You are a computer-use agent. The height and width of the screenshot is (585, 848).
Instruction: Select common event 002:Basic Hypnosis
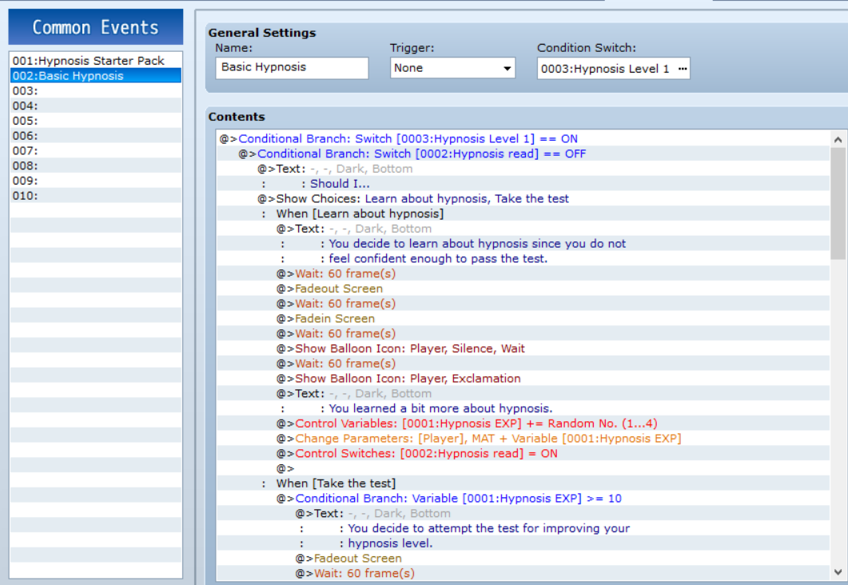(x=96, y=76)
